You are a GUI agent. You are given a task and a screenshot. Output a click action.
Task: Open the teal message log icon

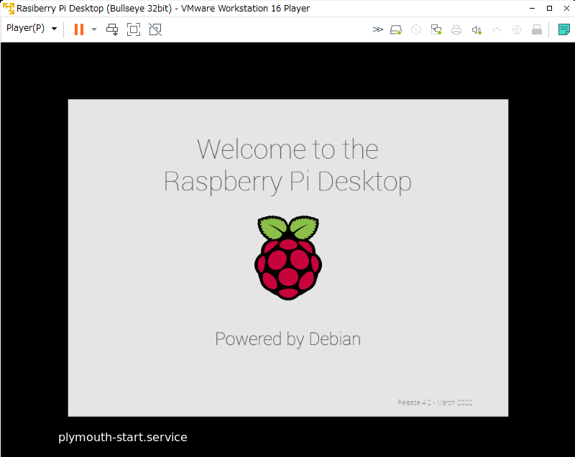tap(564, 29)
